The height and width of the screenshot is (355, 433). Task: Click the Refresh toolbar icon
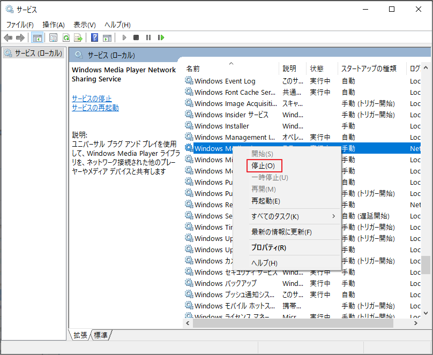point(66,37)
